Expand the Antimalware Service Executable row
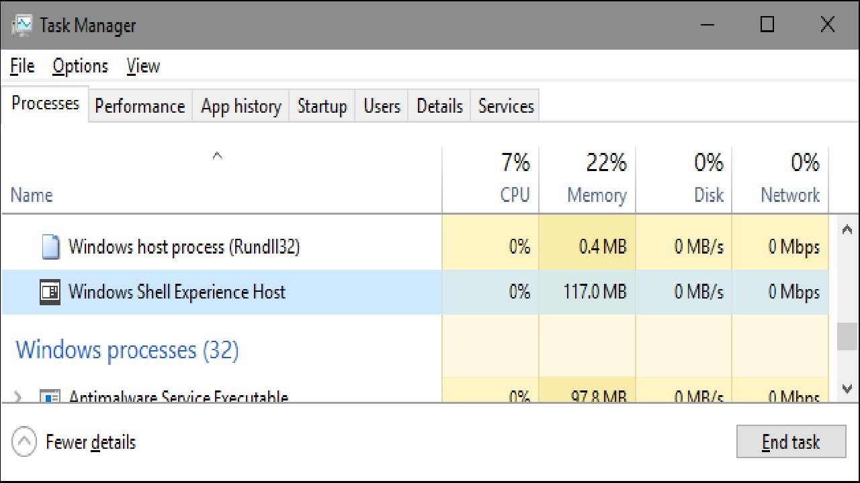Viewport: 860px width, 483px height. (18, 396)
